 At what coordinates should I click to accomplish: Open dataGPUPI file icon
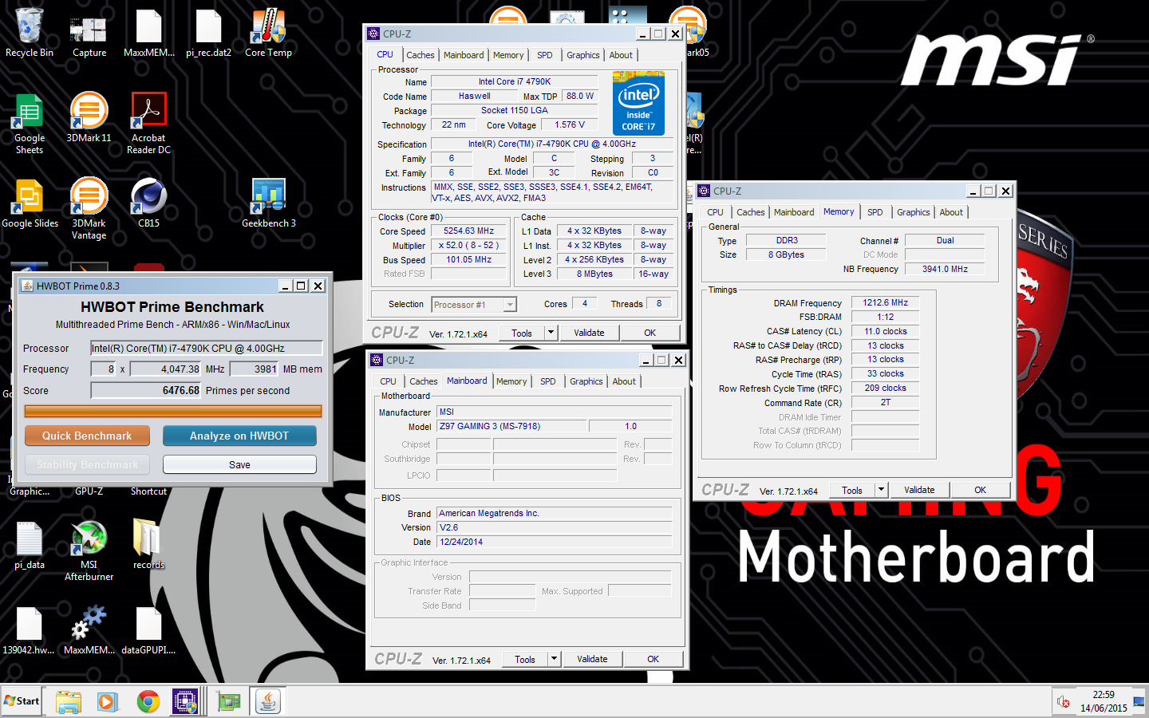148,630
